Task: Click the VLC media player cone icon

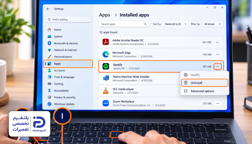Action: 105,91
